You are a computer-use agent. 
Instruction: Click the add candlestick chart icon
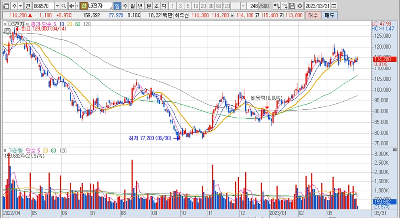(276, 6)
